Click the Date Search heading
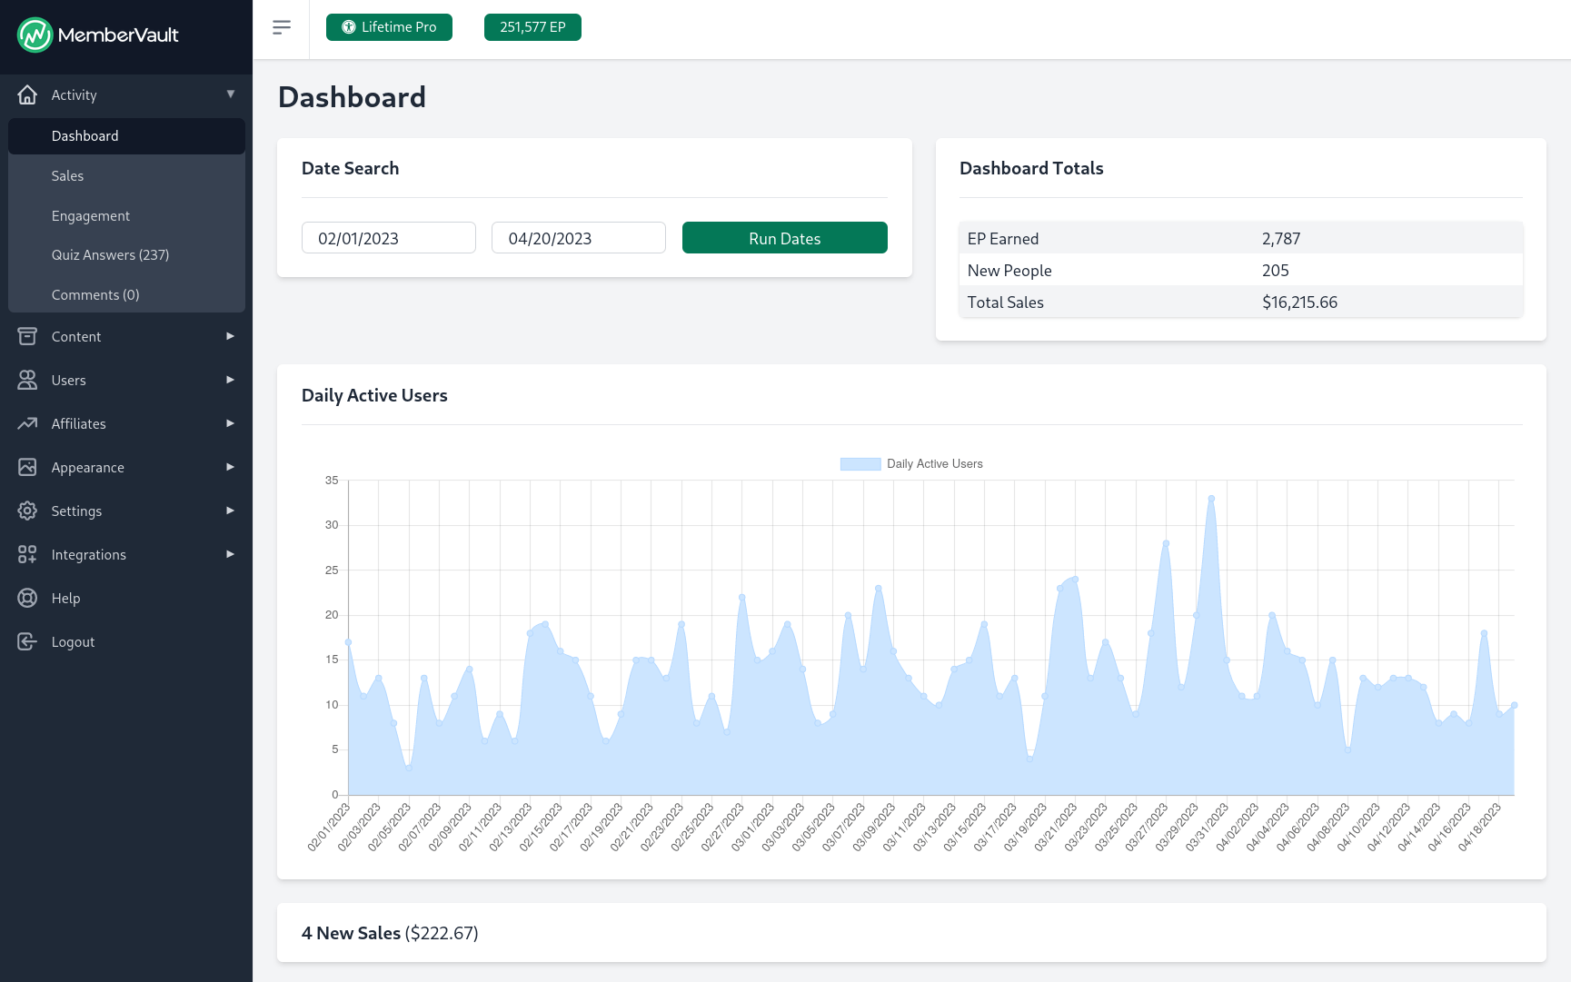The image size is (1571, 982). [x=350, y=169]
